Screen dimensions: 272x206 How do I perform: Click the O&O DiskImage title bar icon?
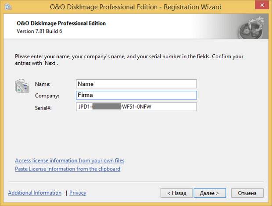click(8, 7)
